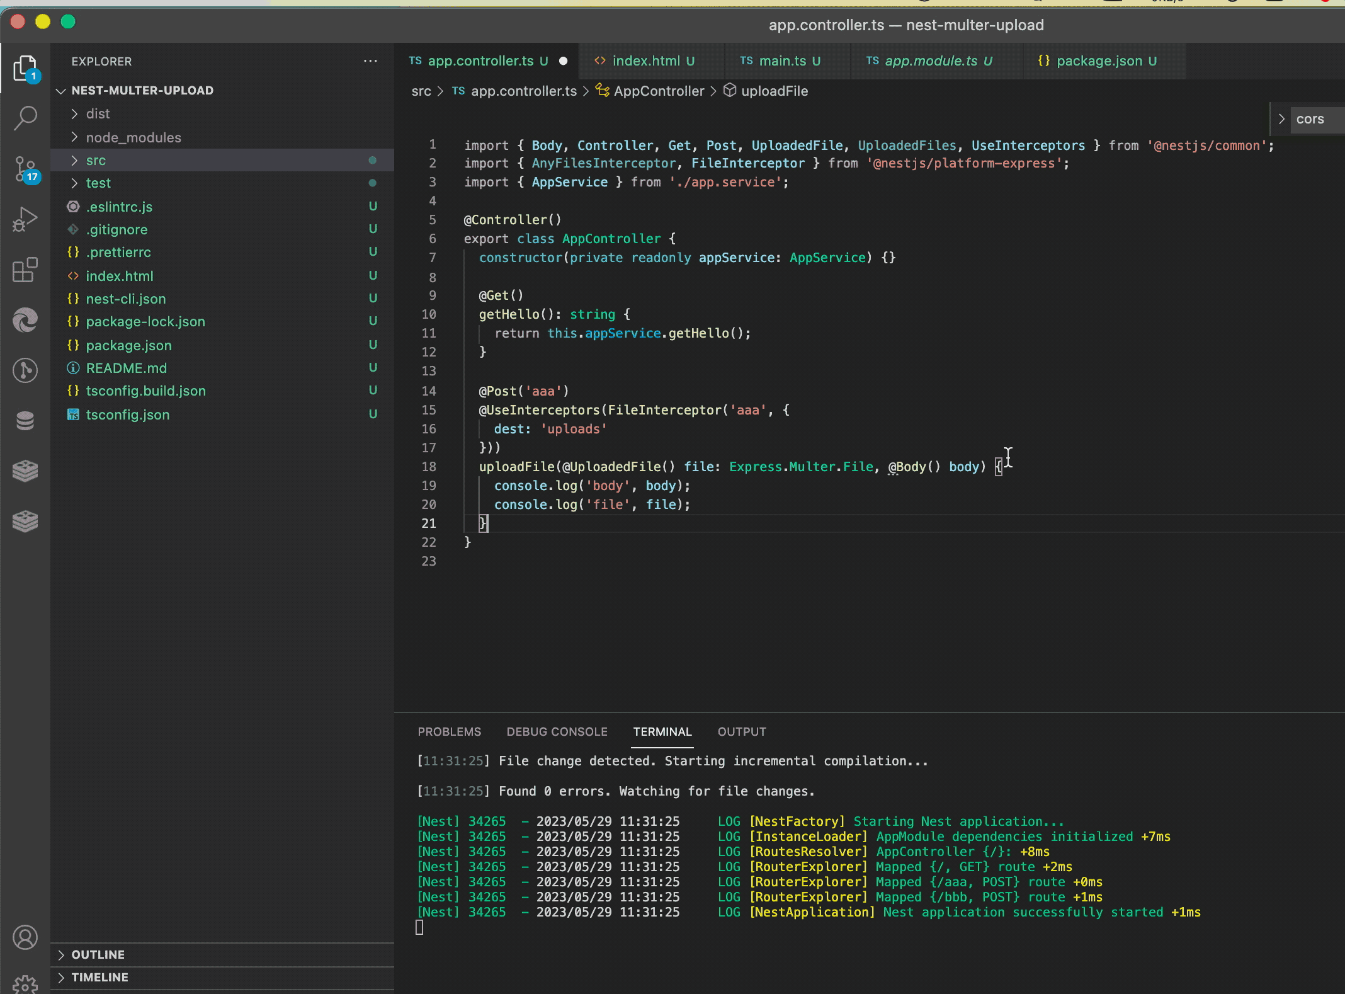The image size is (1345, 994).
Task: Expand the cors find widget toggle
Action: tap(1281, 119)
